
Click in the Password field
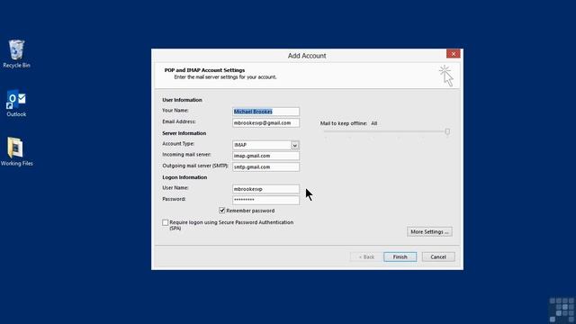pyautogui.click(x=266, y=200)
